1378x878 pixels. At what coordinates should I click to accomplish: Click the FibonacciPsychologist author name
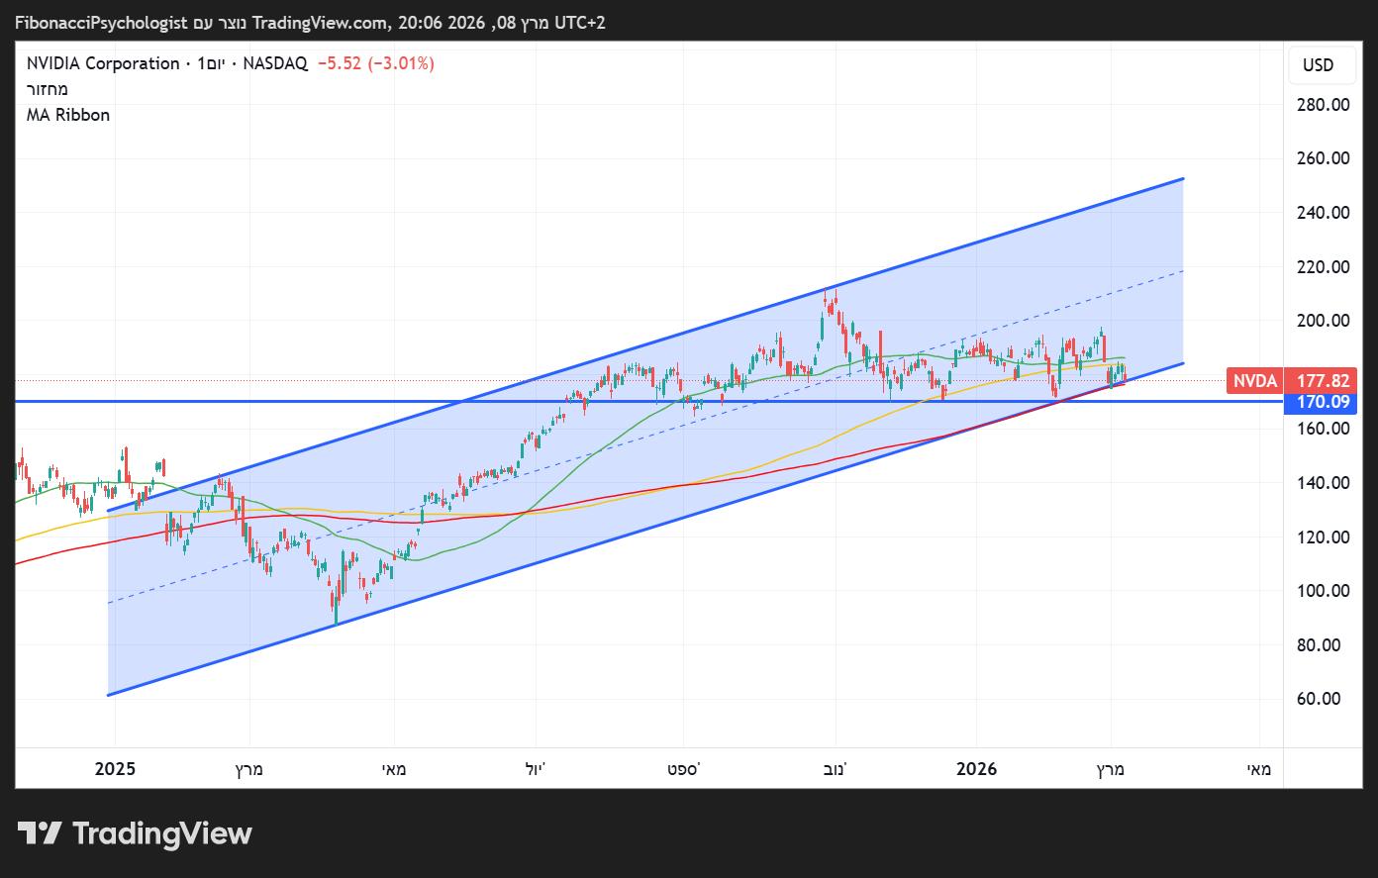point(101,22)
